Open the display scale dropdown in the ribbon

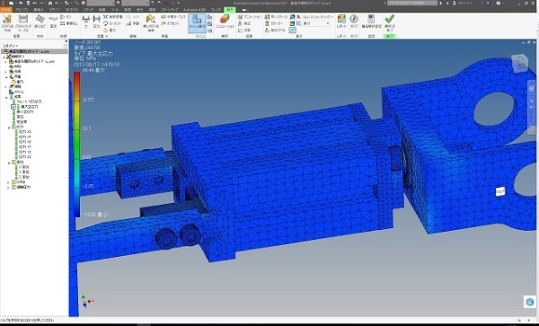(x=316, y=23)
